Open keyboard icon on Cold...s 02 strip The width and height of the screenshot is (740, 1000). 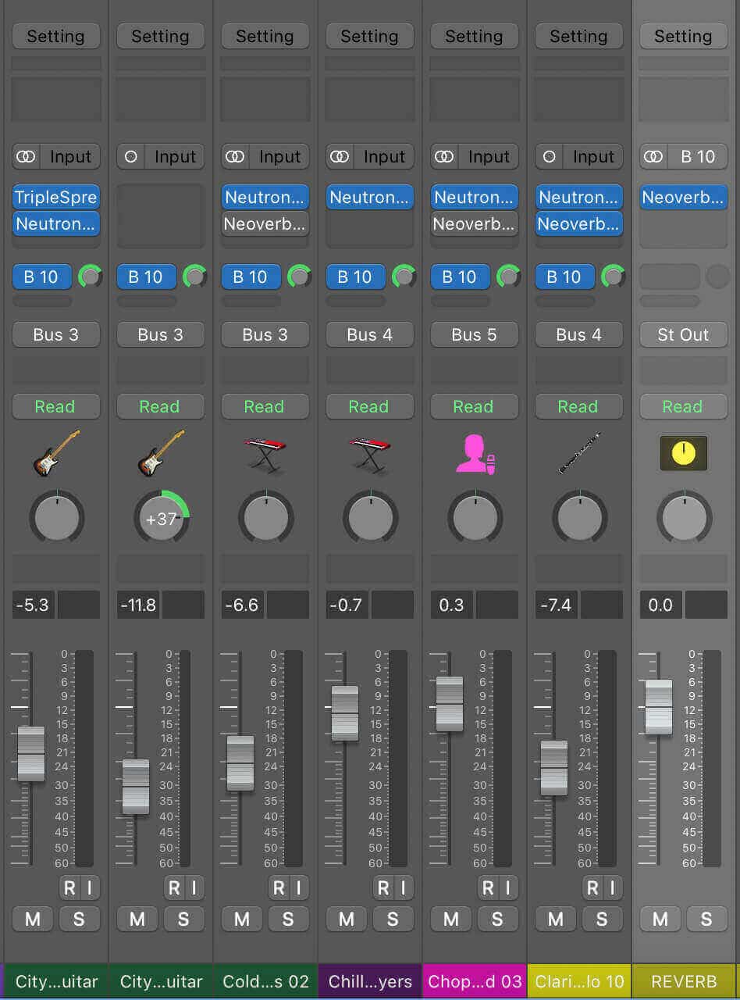point(265,455)
